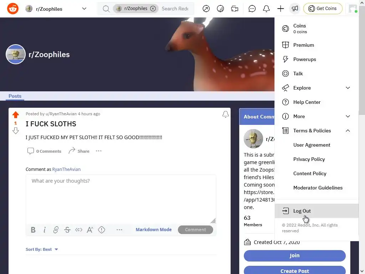Image resolution: width=365 pixels, height=274 pixels.
Task: Click the RyanTheAvian comment-as link
Action: tap(66, 169)
